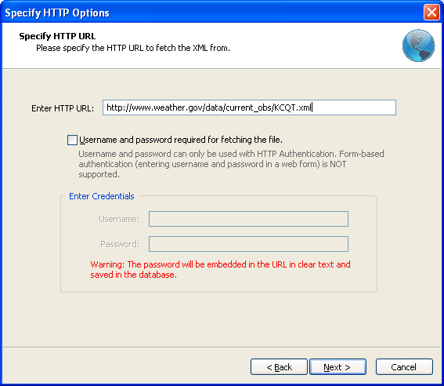Click the red password warning text
The height and width of the screenshot is (386, 444).
pyautogui.click(x=220, y=269)
